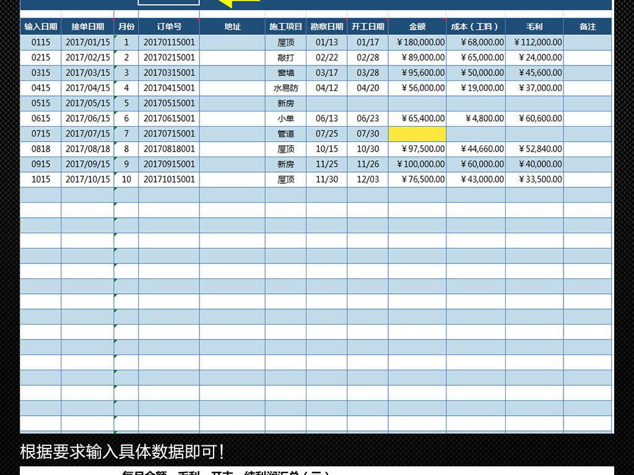This screenshot has height=475, width=634.
Task: Click the cost cell ￥4,800.00
Action: (x=476, y=118)
